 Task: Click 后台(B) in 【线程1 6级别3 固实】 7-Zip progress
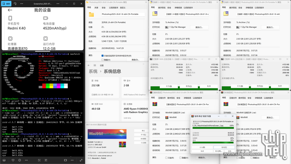pos(169,86)
